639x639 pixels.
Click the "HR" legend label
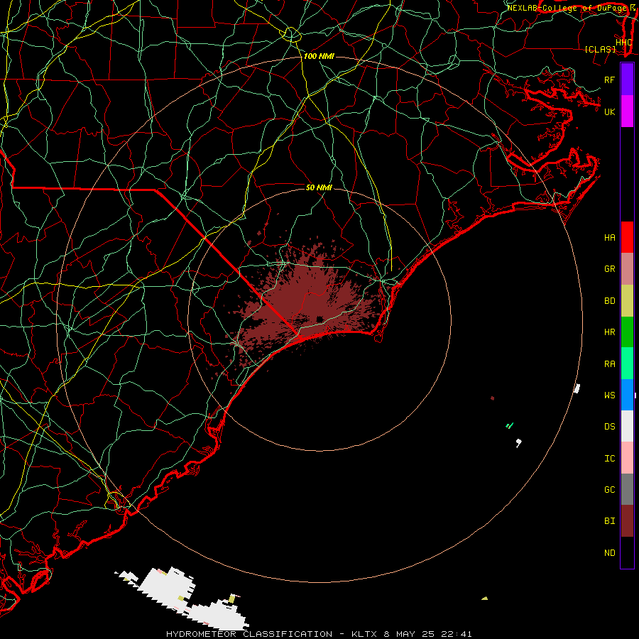(x=609, y=332)
